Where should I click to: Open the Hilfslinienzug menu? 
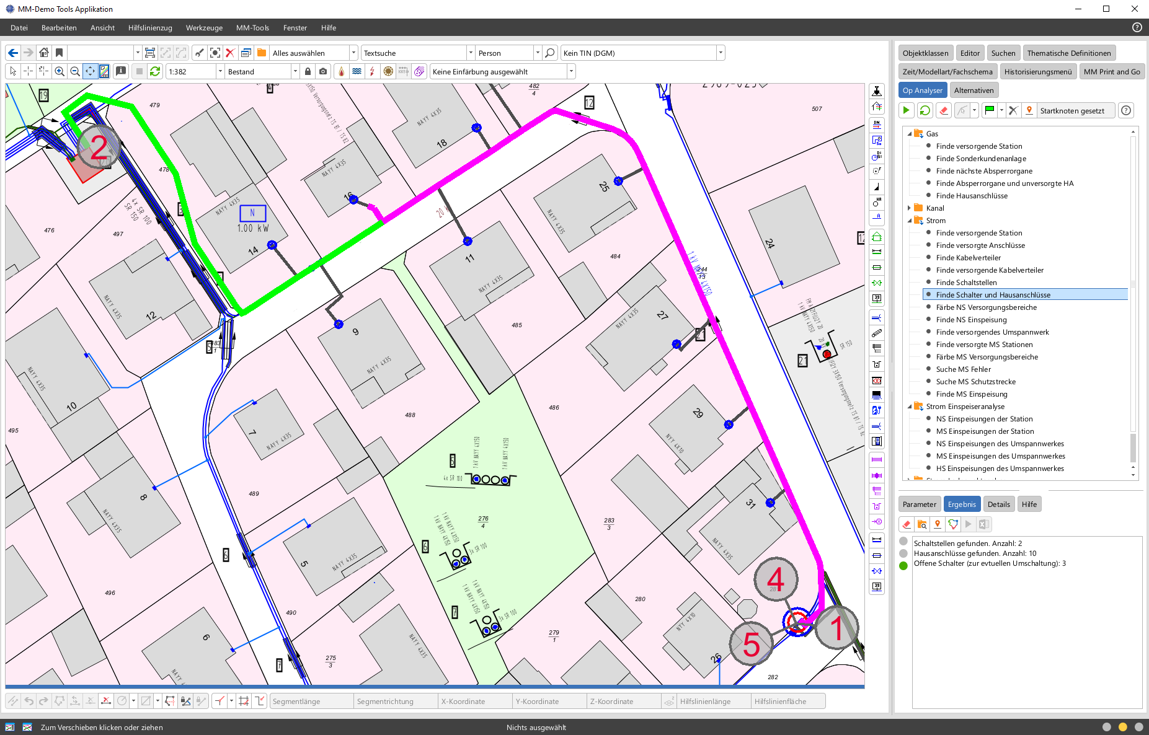[x=150, y=27]
